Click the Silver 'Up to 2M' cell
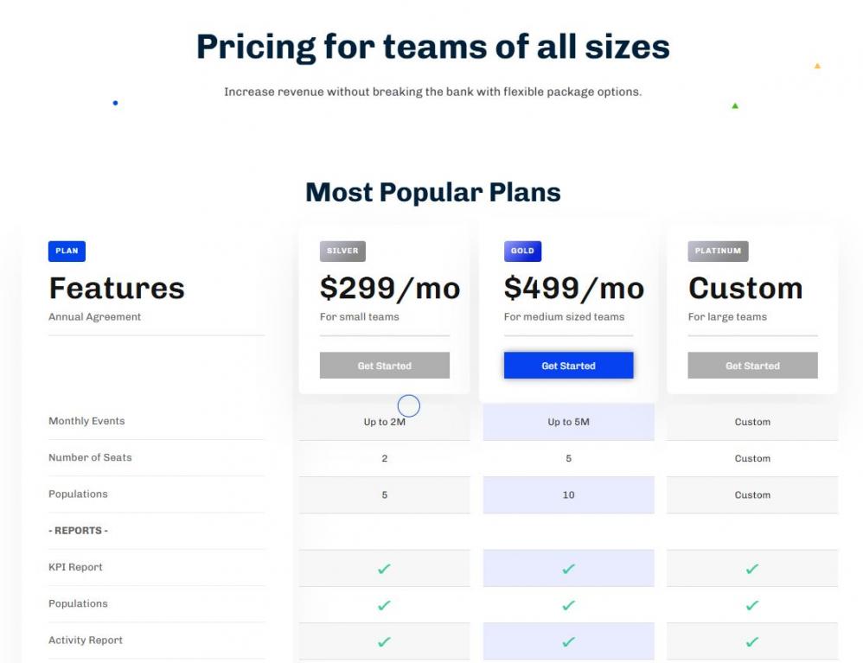This screenshot has height=663, width=863. (x=385, y=422)
